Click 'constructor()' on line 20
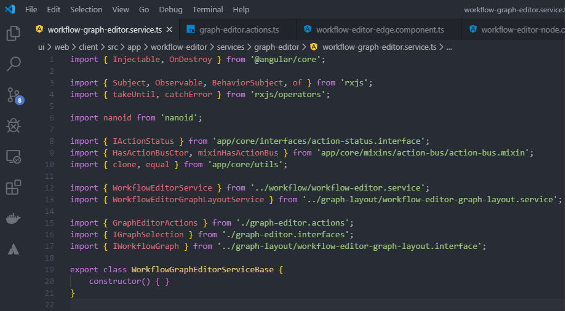 119,281
